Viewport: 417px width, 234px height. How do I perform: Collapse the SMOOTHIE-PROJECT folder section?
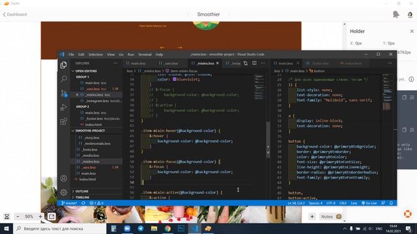(x=97, y=131)
